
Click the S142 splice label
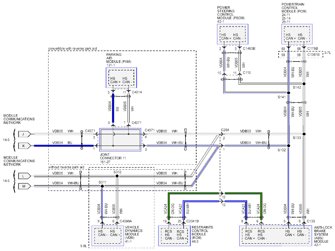pyautogui.click(x=297, y=87)
